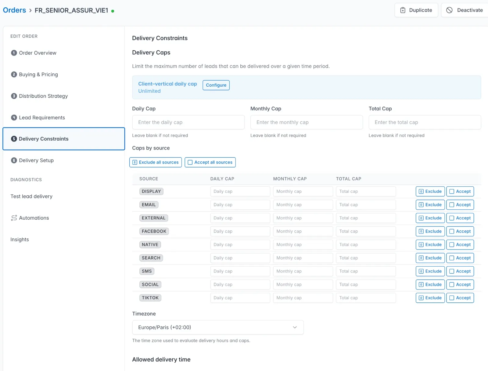Exclude the NATIVE source
Viewport: 488px width, 371px height.
tap(430, 245)
